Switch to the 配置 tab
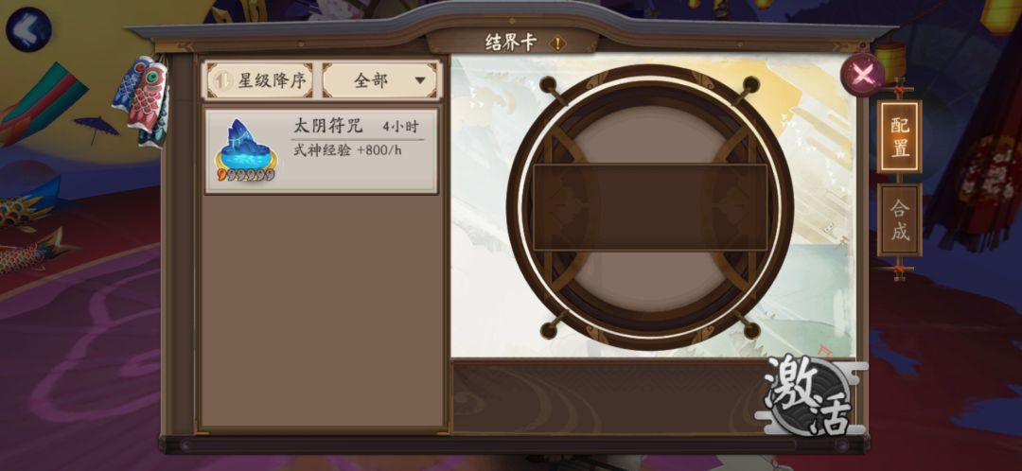The height and width of the screenshot is (471, 1022). tap(900, 137)
